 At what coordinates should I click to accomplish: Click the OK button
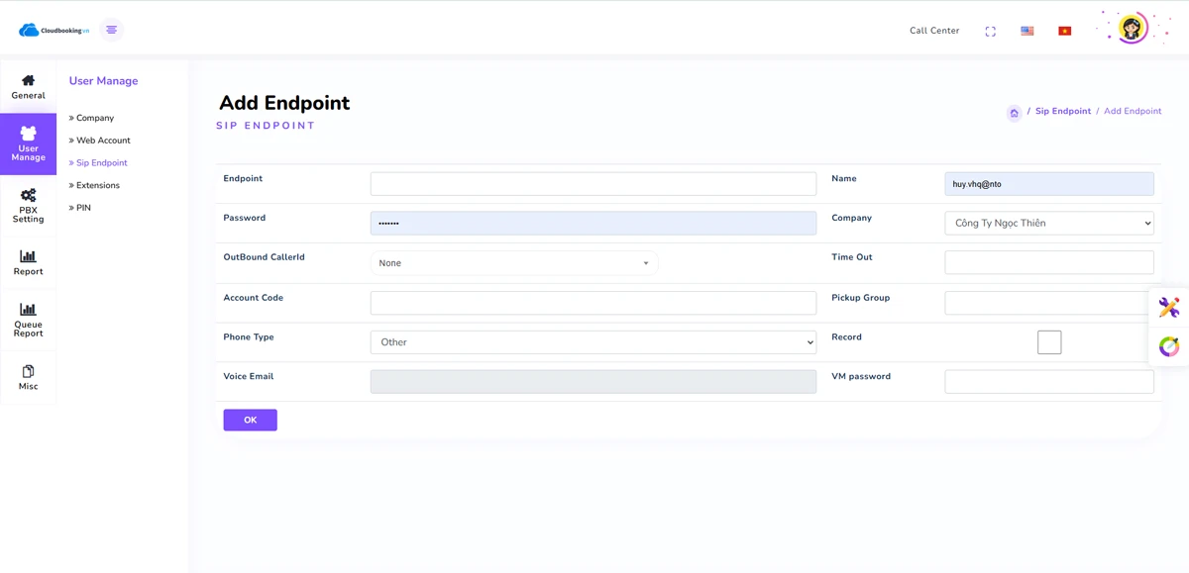coord(250,421)
